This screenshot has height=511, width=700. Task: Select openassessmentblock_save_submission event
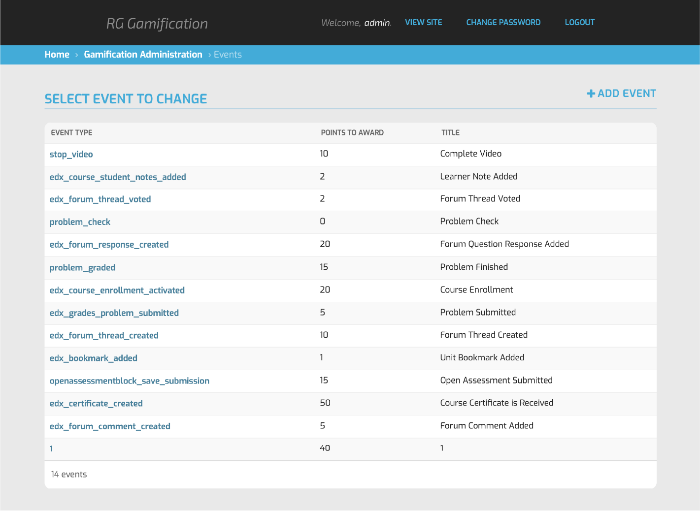point(130,381)
